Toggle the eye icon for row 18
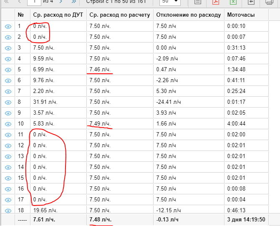Screen dimensions: 280x226 [x=8, y=210]
